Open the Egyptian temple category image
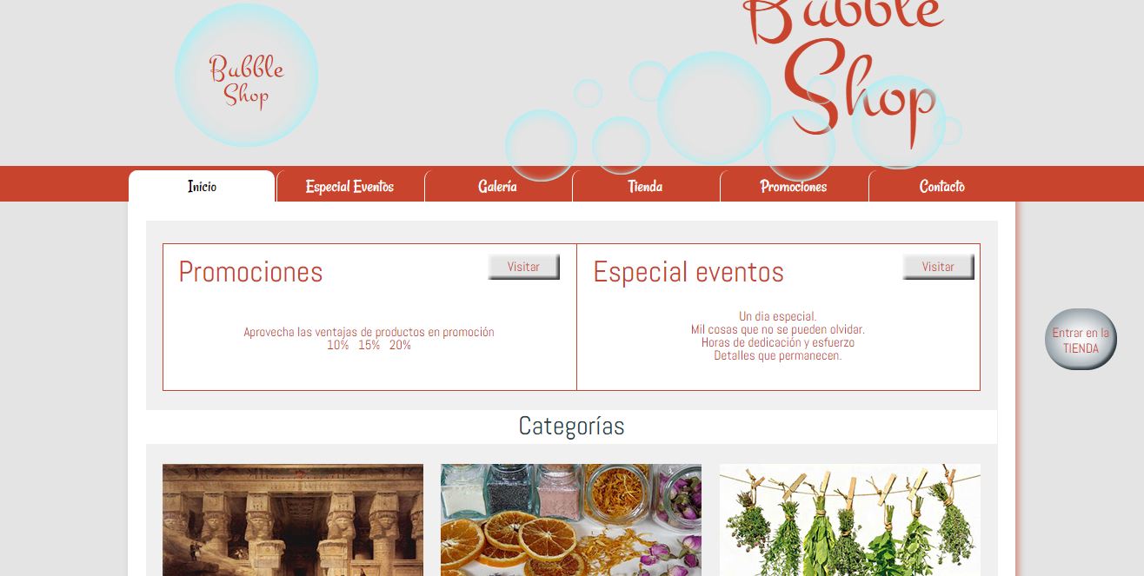Screen dimensions: 1144x576 tap(293, 520)
